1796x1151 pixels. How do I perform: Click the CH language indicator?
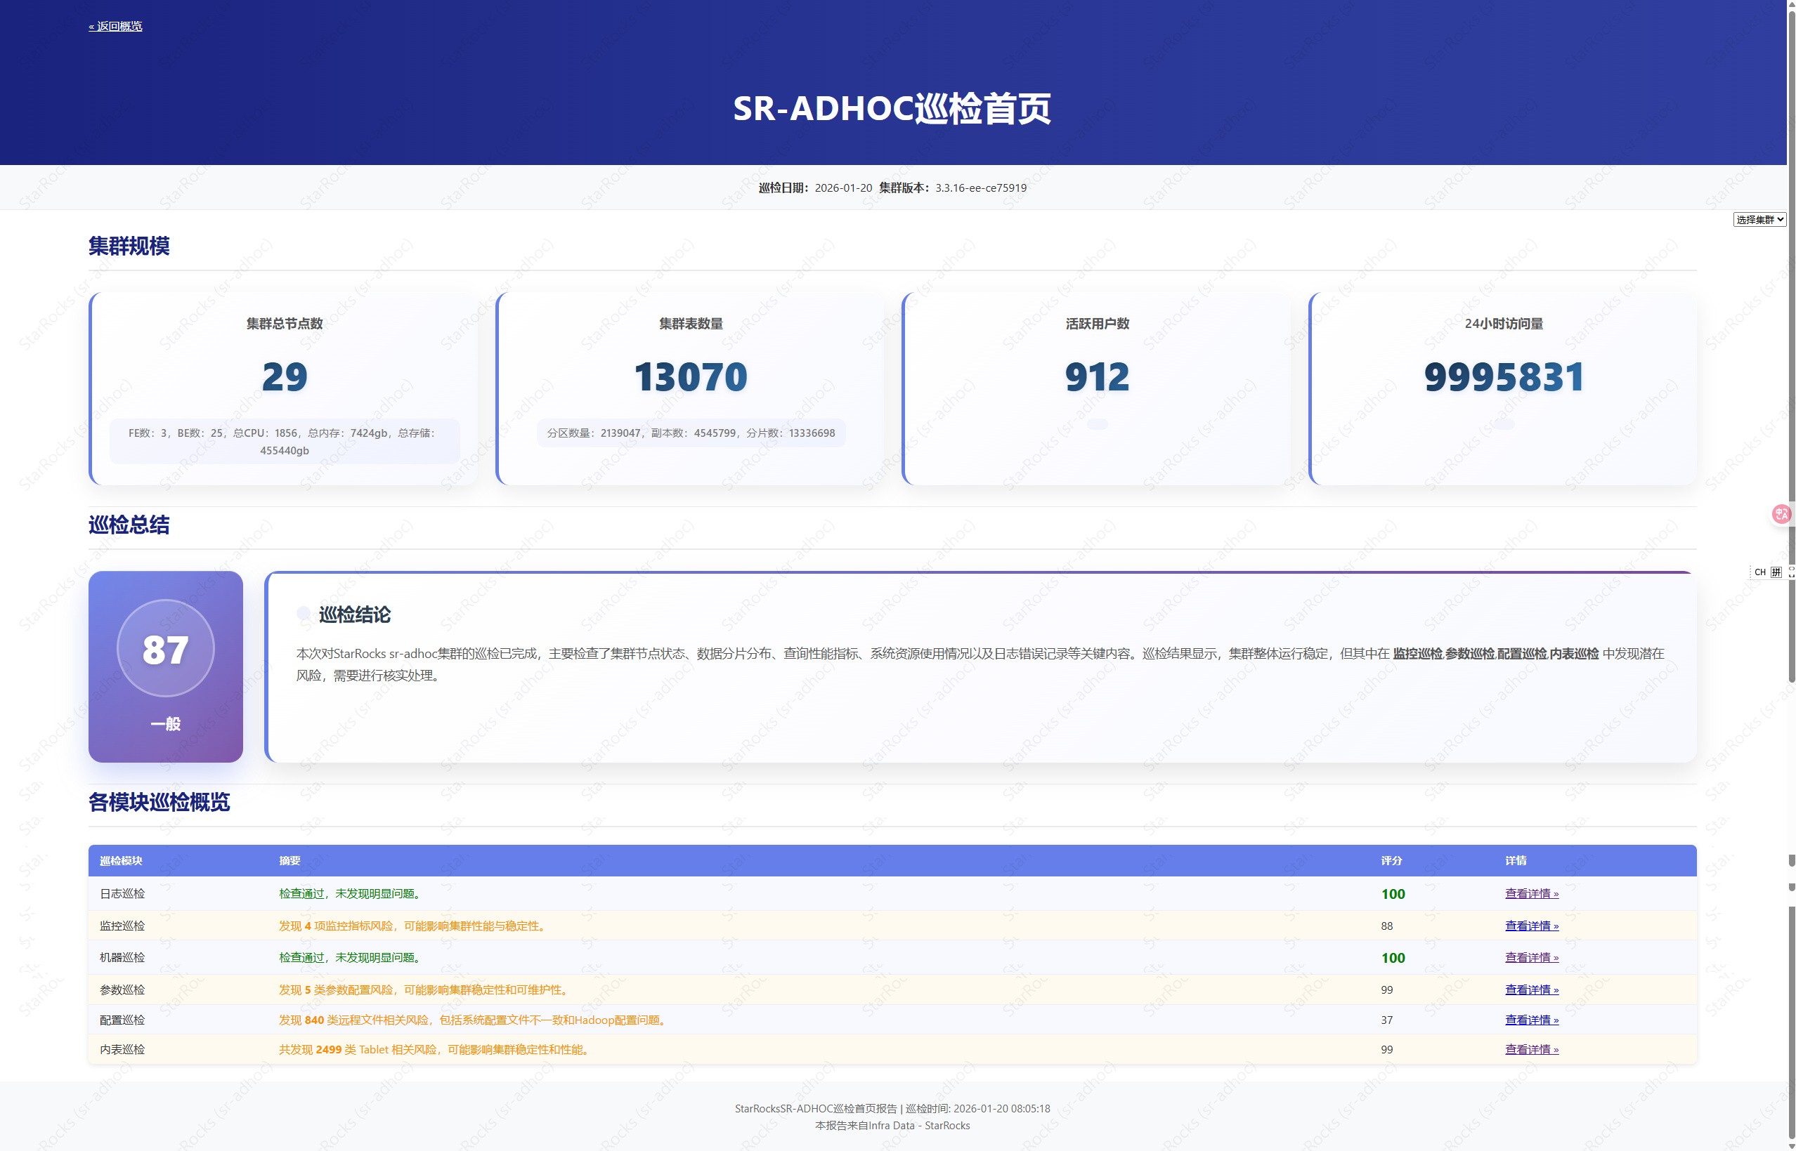point(1759,572)
